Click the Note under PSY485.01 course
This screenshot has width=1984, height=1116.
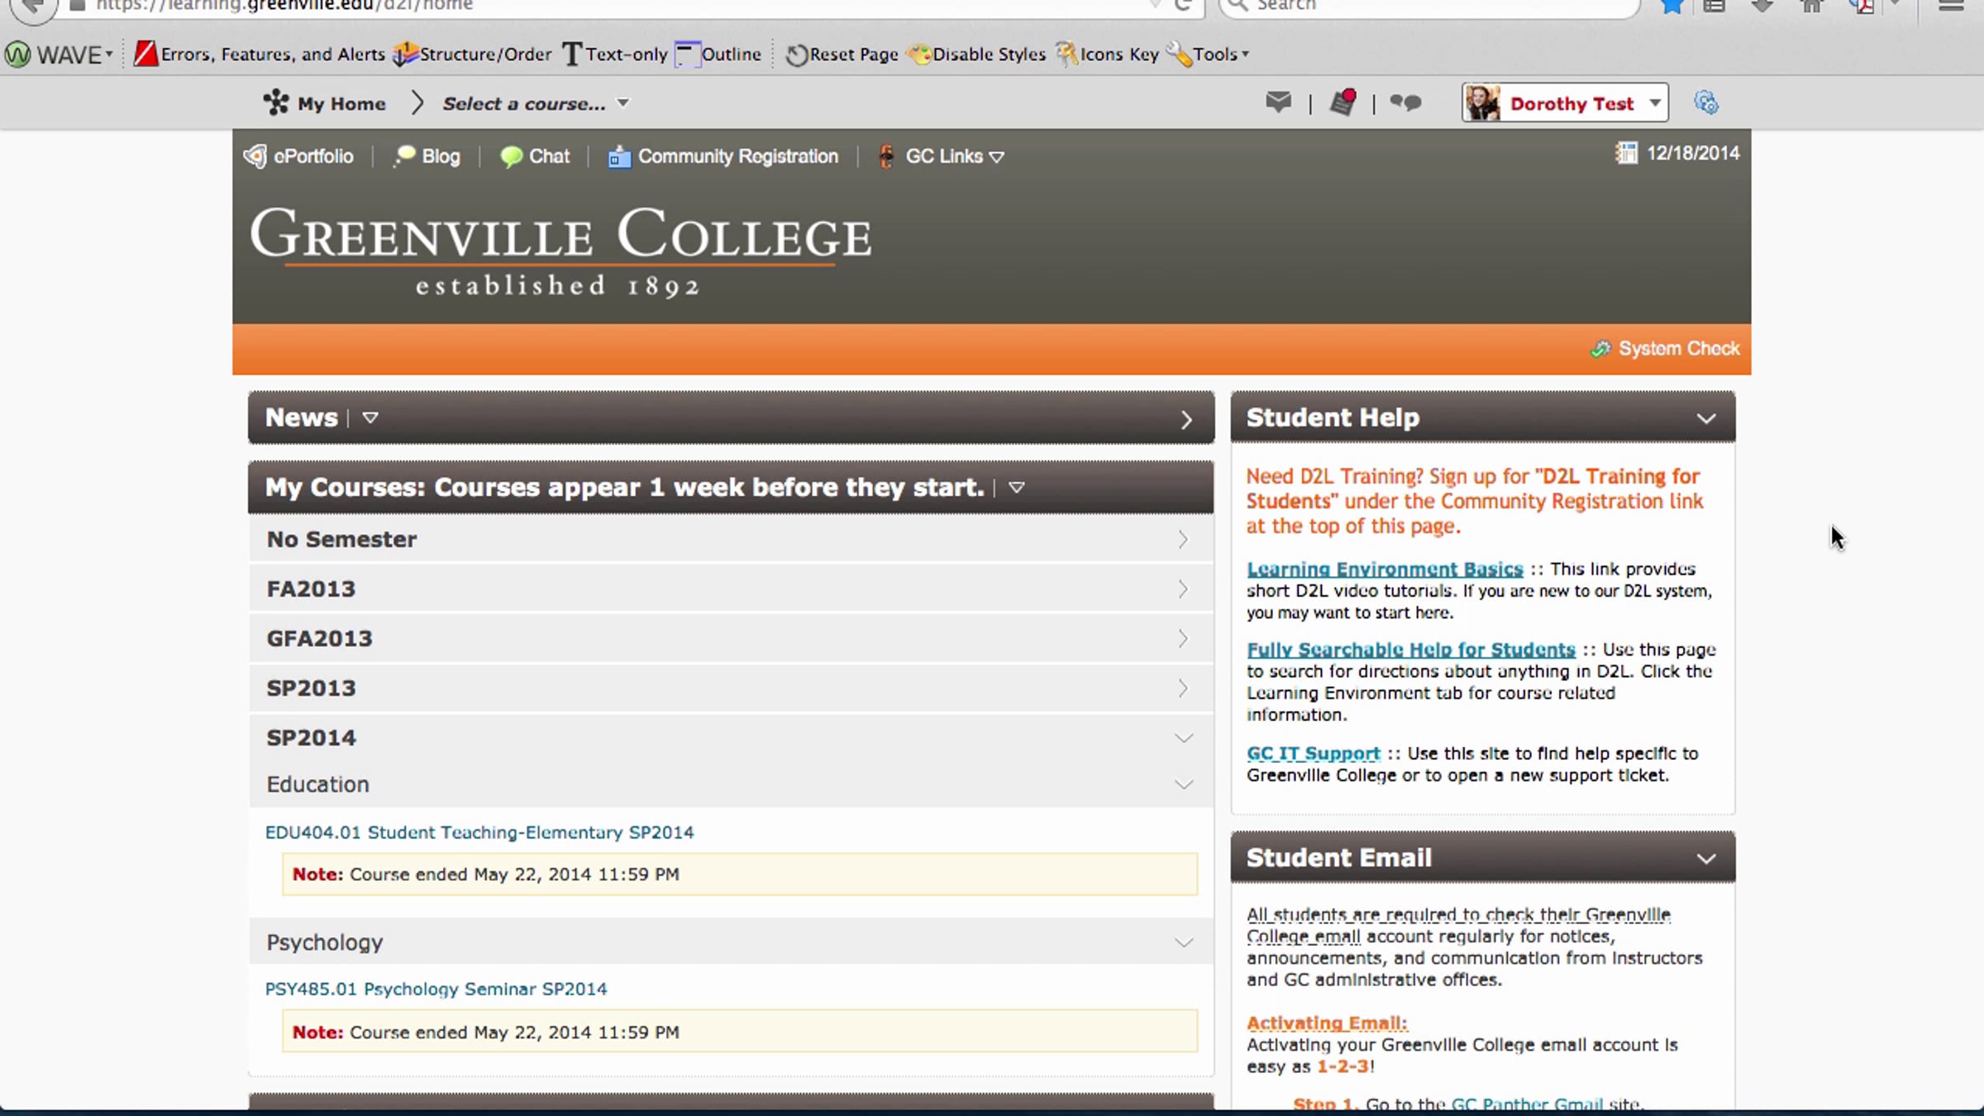pos(740,1032)
